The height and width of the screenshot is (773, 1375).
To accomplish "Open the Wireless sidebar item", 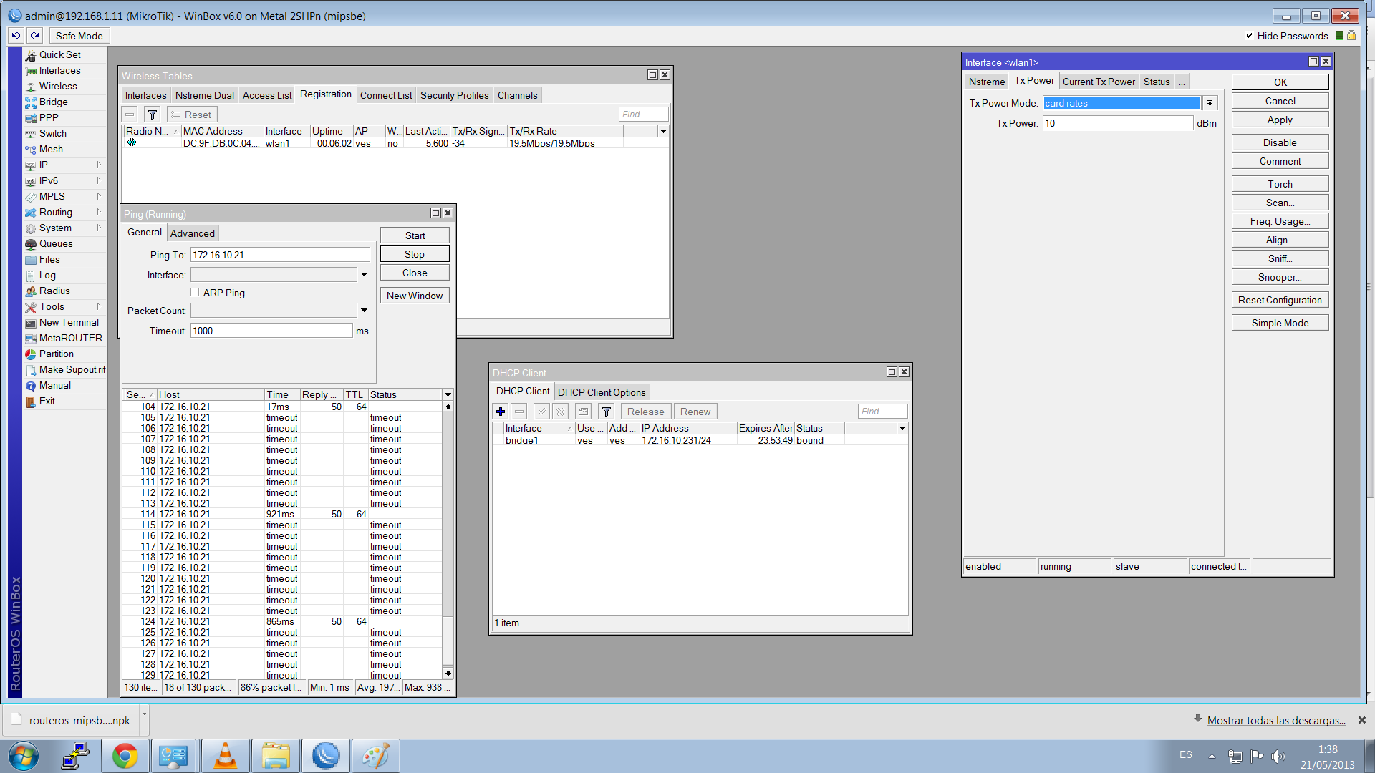I will pos(57,87).
